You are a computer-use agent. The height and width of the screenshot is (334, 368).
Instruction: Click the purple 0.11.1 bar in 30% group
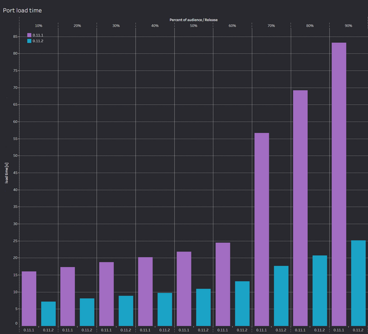[106, 294]
